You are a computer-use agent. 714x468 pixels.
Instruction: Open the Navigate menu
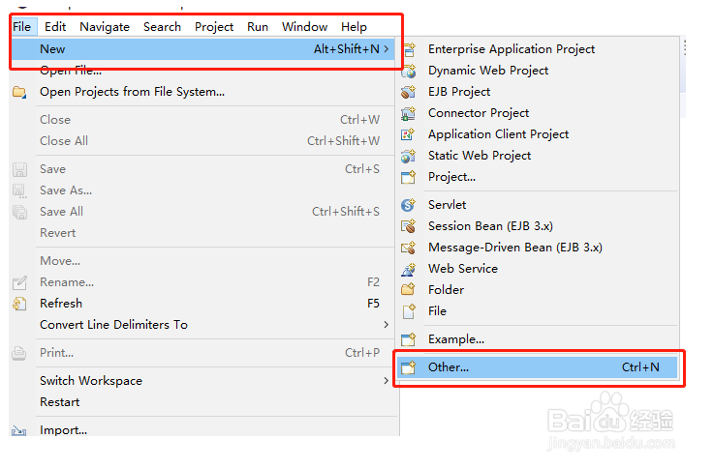click(105, 27)
